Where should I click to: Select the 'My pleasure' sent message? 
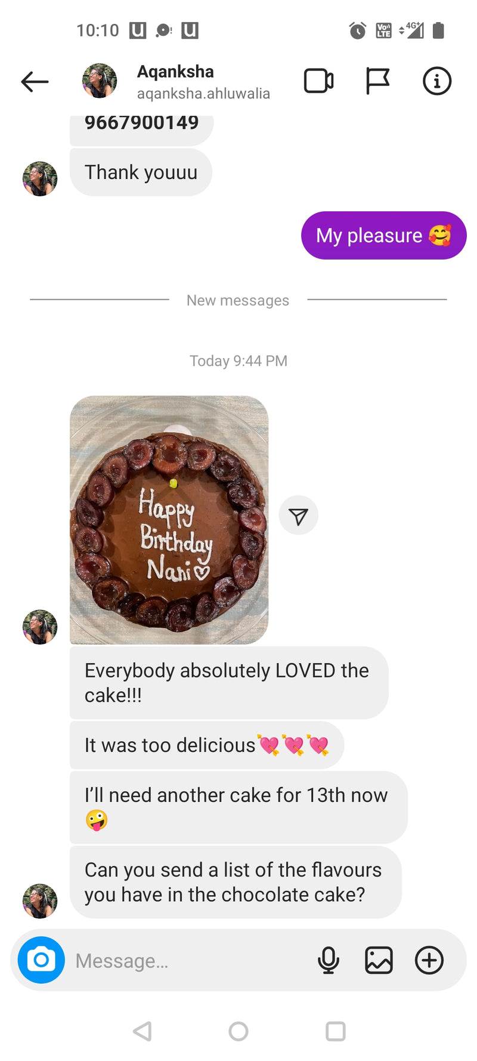(384, 235)
